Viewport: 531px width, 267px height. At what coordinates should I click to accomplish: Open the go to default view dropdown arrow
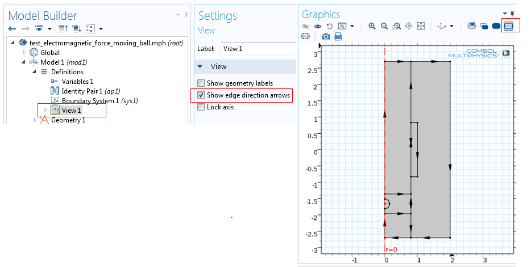[452, 26]
